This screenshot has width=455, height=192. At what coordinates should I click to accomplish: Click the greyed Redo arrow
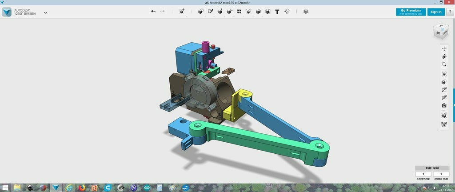(163, 12)
